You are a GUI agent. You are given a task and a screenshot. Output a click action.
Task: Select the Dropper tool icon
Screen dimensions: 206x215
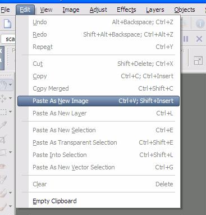pos(3,125)
